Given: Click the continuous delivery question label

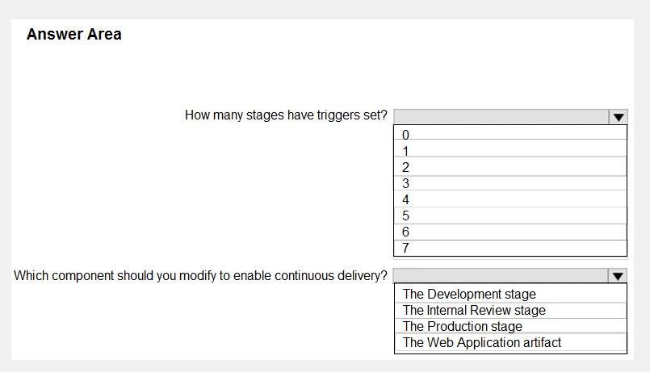Looking at the screenshot, I should pyautogui.click(x=200, y=275).
